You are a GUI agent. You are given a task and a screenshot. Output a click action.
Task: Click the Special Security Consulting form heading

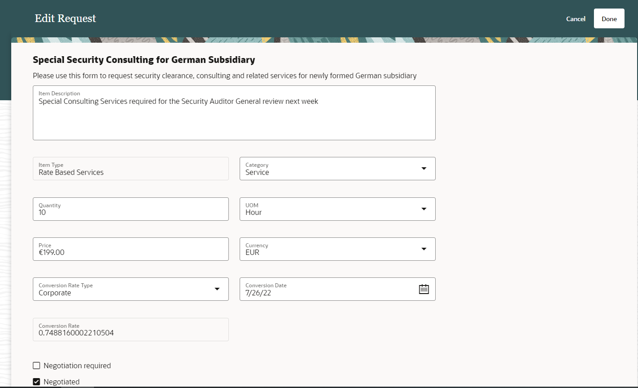click(144, 60)
